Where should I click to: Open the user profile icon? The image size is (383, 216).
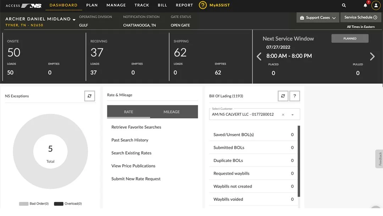(x=376, y=5)
